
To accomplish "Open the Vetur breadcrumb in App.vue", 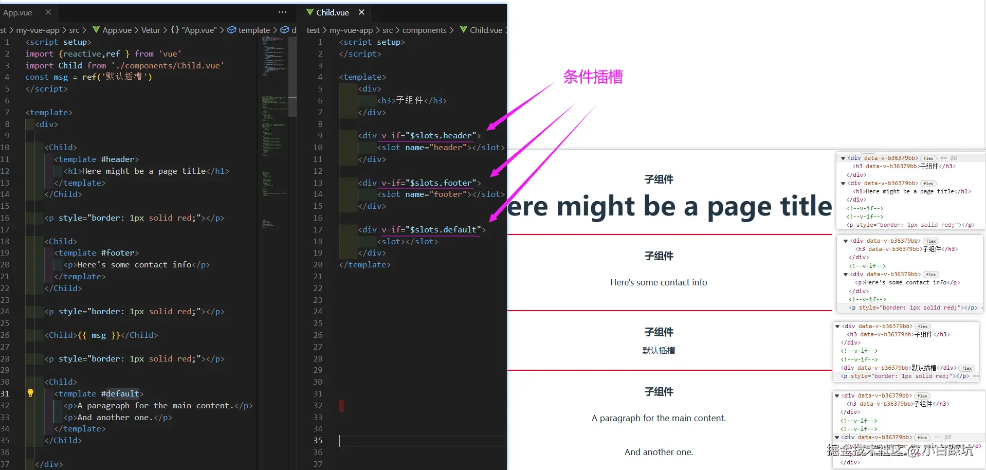I will click(151, 30).
